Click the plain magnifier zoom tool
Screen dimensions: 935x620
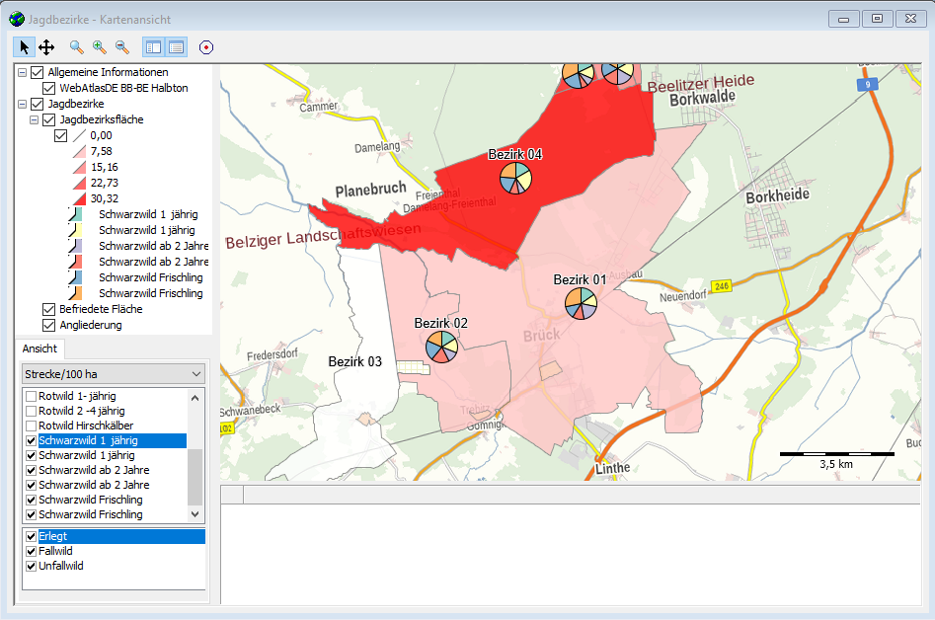coord(77,46)
